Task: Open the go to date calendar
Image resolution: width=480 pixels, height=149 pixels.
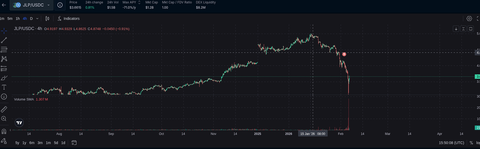Action: click(74, 143)
